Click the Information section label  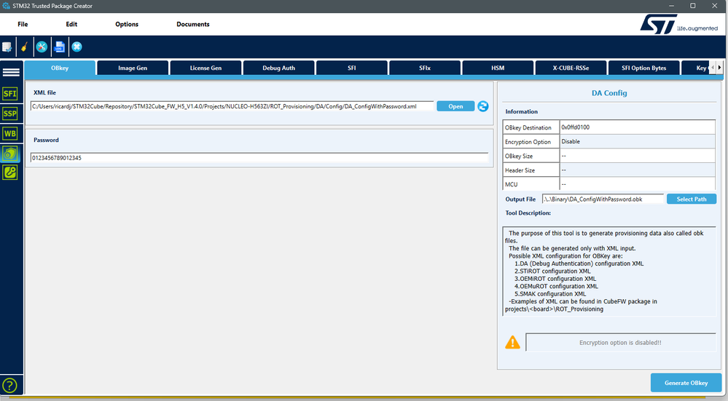(x=521, y=112)
